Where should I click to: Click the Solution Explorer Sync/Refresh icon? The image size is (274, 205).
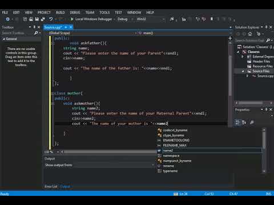pos(259,34)
